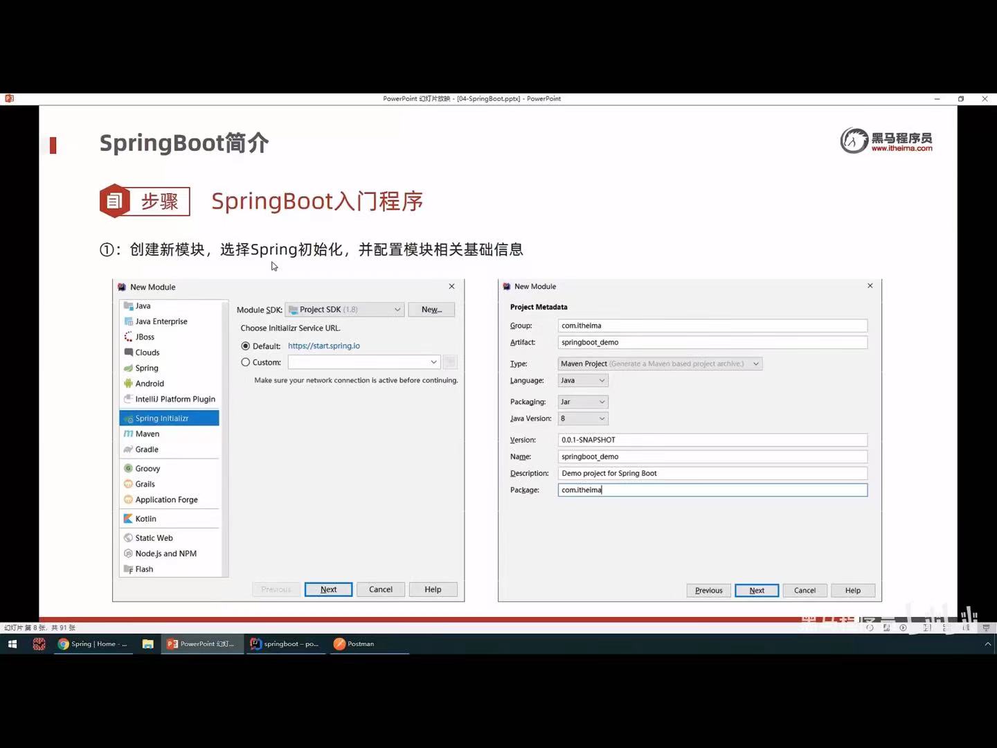
Task: Click Next in the left New Module dialog
Action: [328, 589]
